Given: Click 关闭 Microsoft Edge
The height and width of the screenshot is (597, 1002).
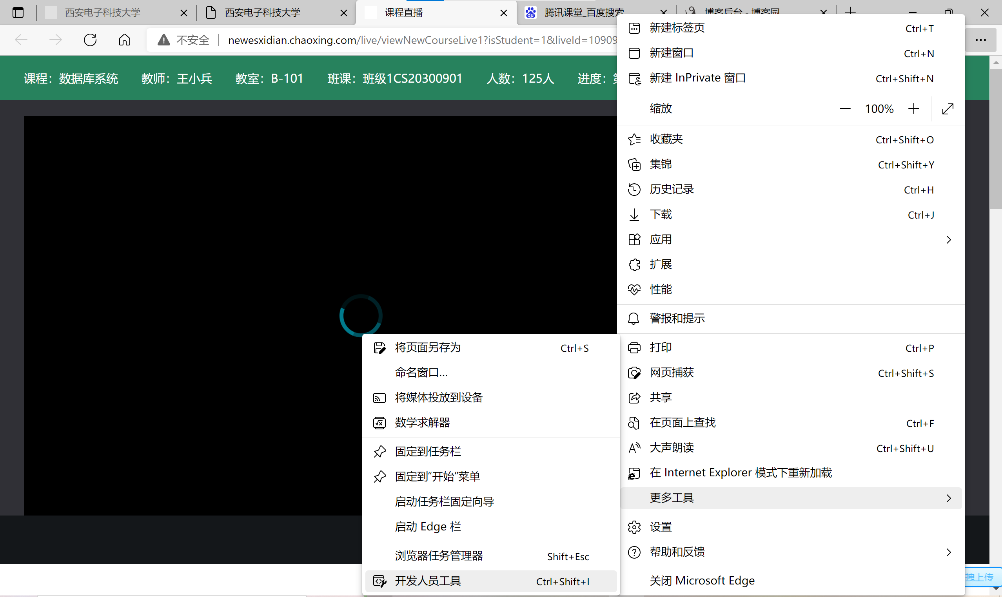Looking at the screenshot, I should point(702,581).
